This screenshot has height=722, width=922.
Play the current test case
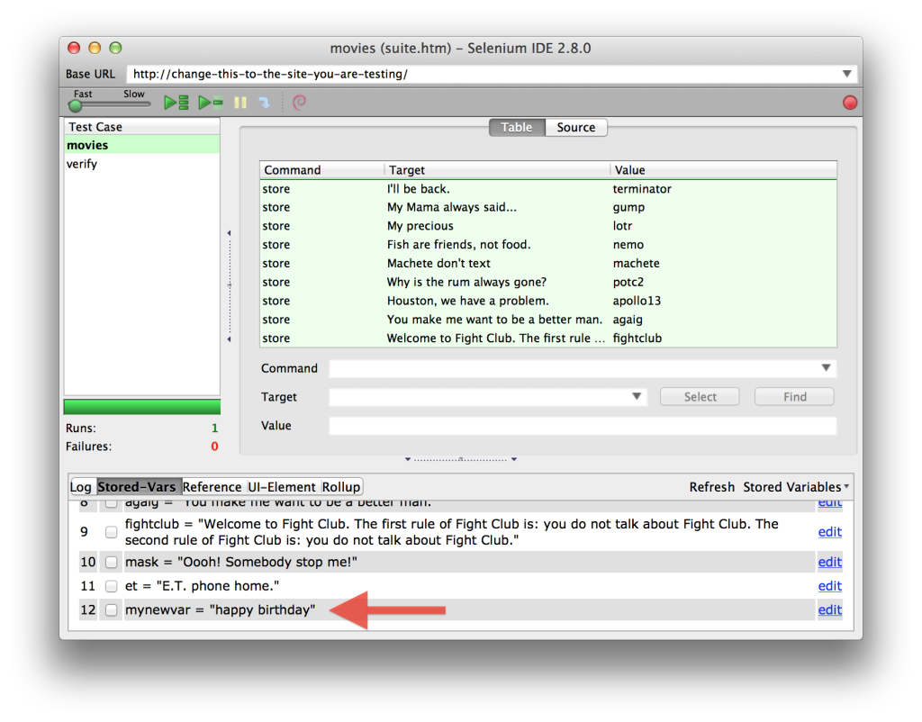[x=211, y=103]
